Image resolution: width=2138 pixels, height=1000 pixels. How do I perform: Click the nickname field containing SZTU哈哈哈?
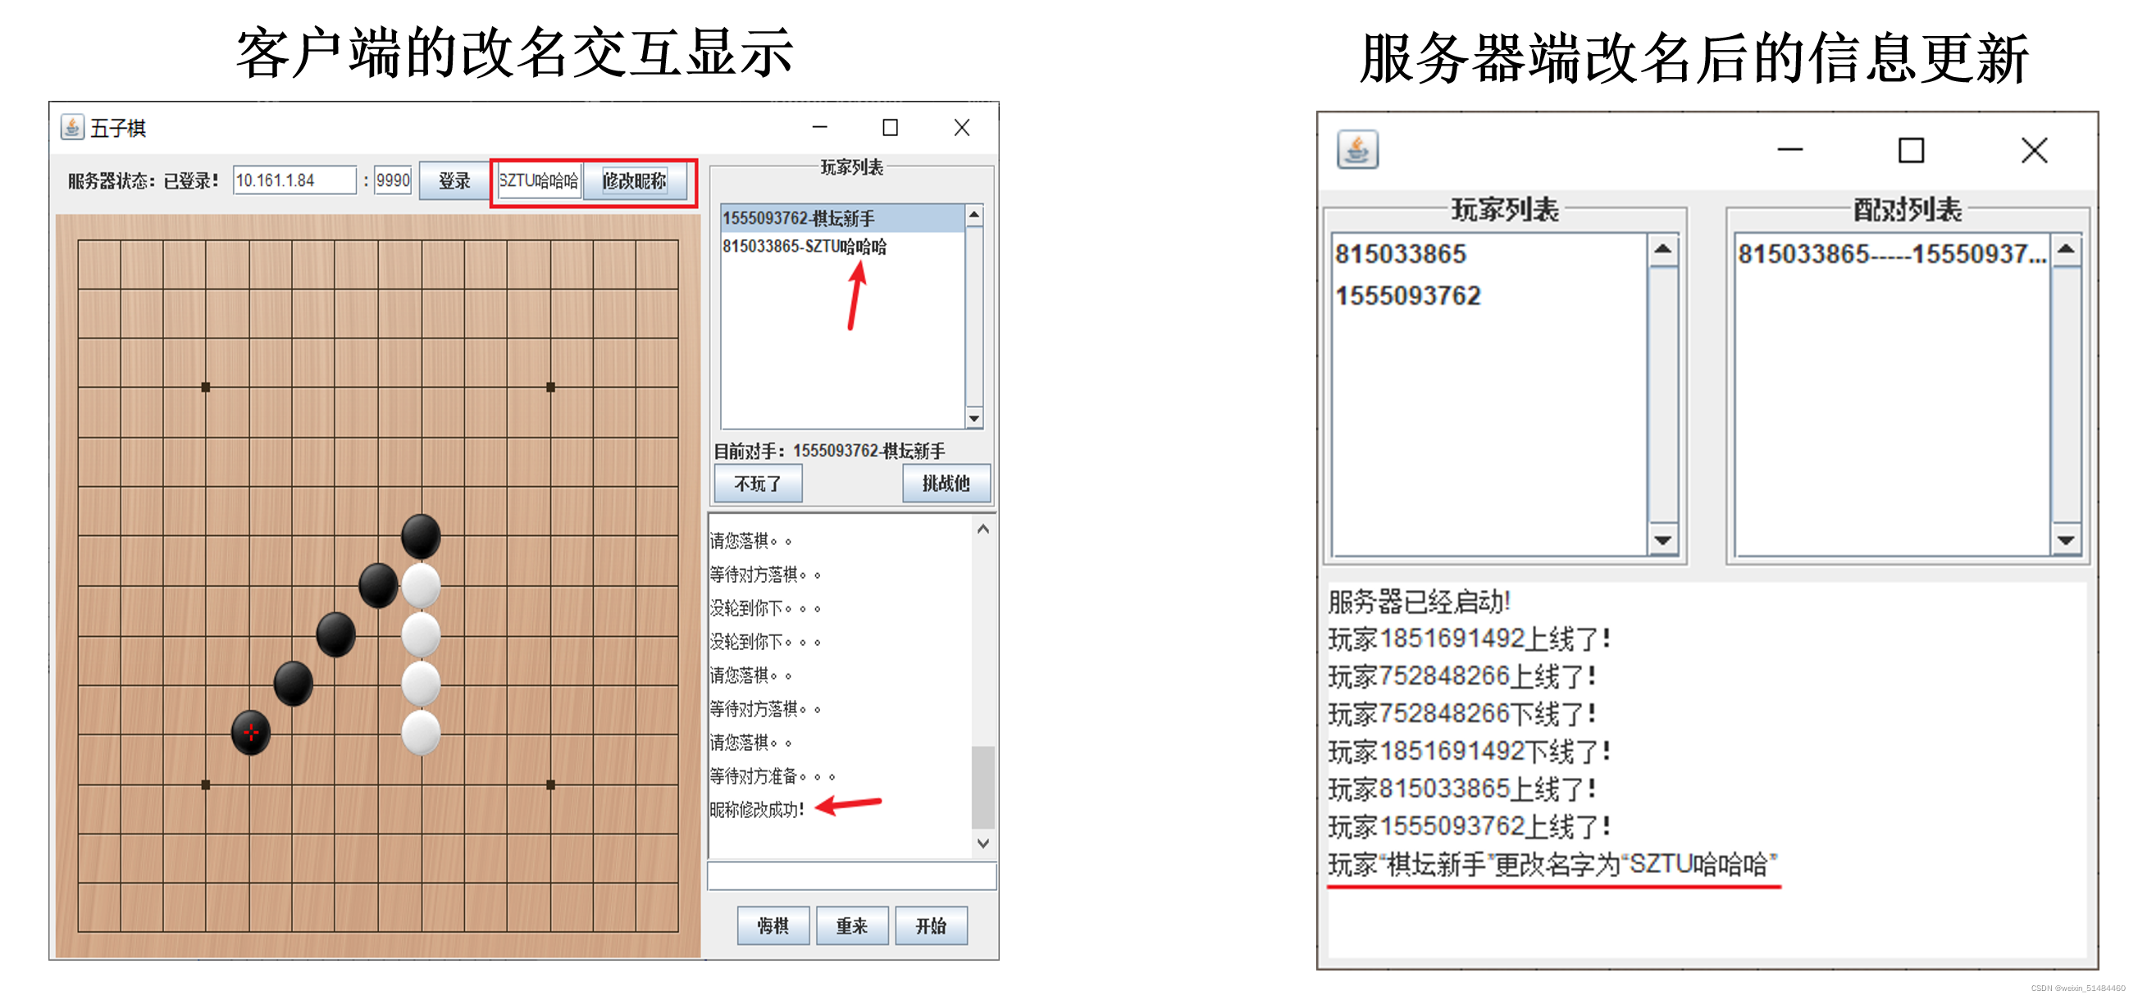(539, 180)
